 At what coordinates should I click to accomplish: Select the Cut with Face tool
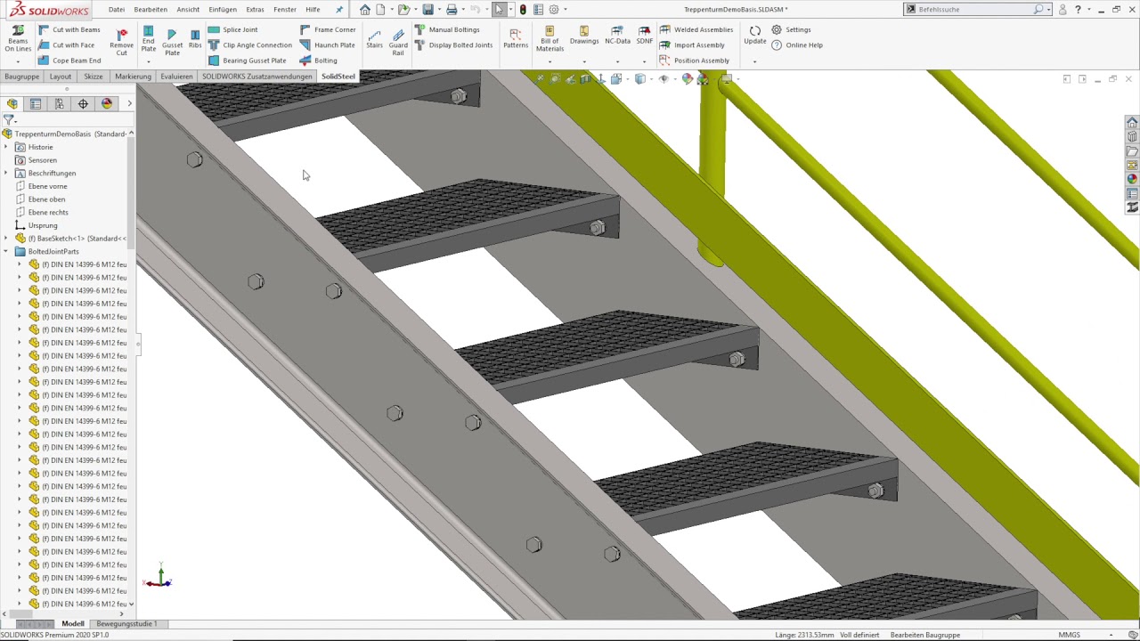pos(66,45)
